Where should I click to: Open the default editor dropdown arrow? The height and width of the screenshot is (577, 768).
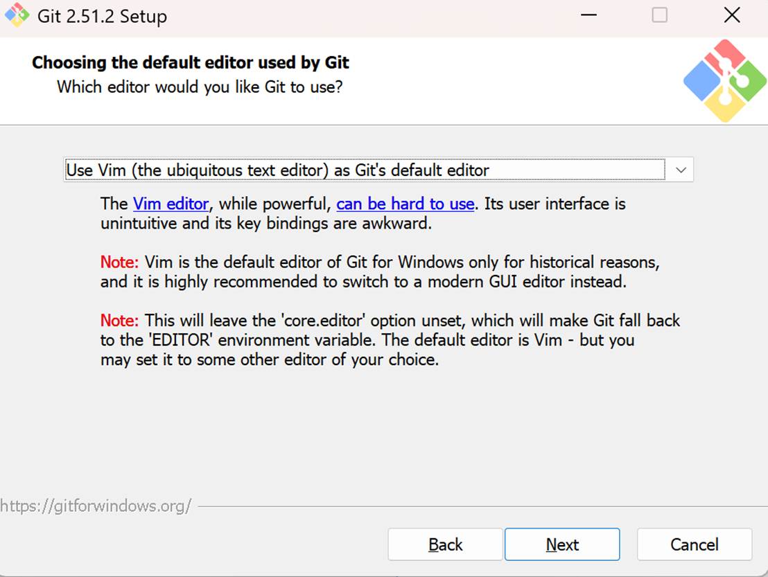[x=681, y=170]
